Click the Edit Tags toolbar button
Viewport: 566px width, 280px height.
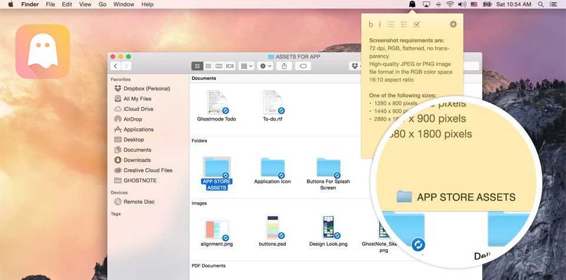point(303,66)
